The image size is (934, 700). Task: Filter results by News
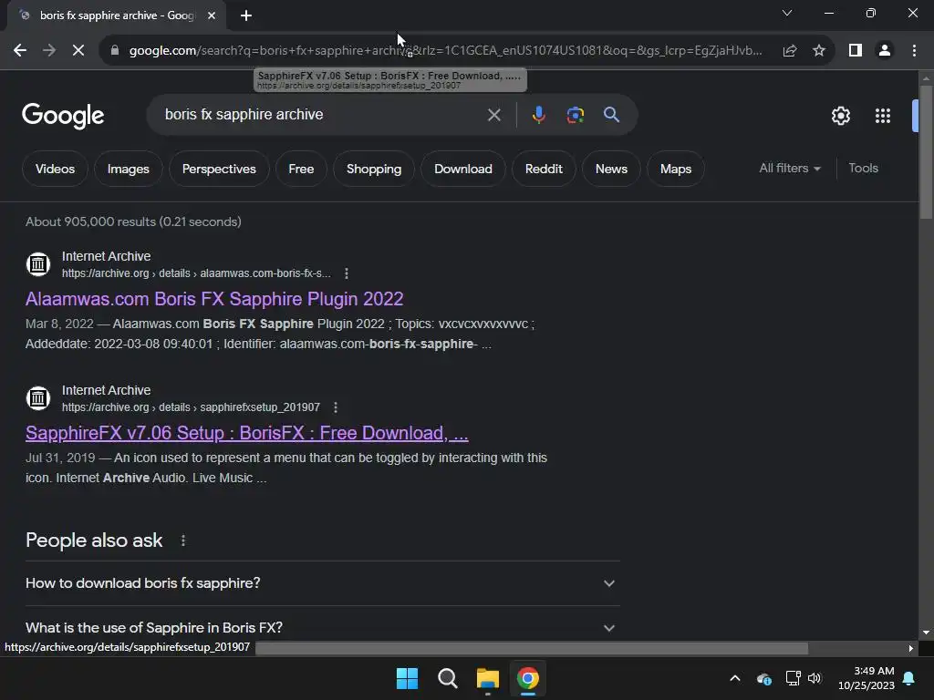pos(611,169)
